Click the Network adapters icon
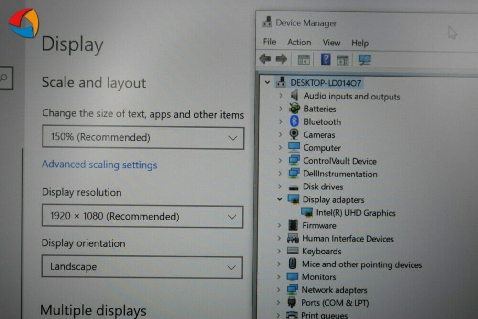 coord(293,289)
